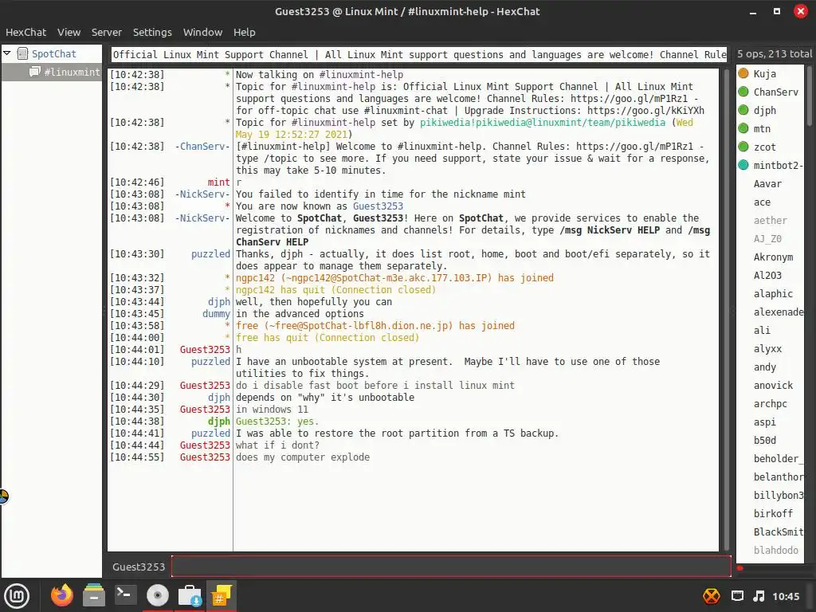The width and height of the screenshot is (816, 612).
Task: Open the file manager from taskbar
Action: tap(94, 595)
